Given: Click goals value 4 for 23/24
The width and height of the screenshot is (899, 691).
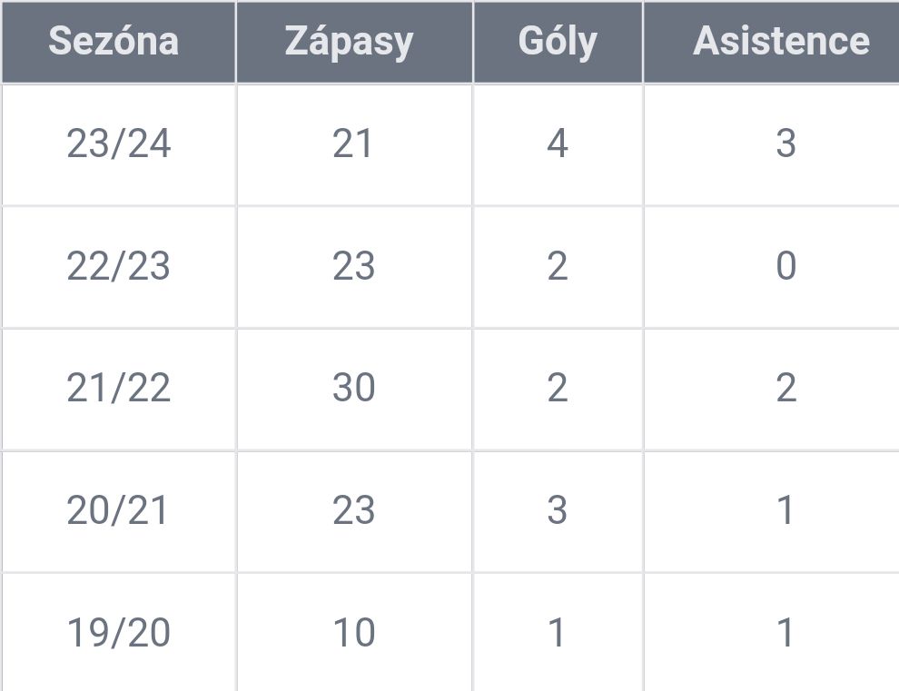Looking at the screenshot, I should tap(558, 143).
